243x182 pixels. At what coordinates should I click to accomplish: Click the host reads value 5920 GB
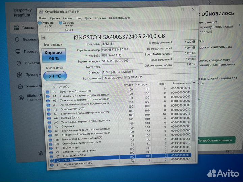[x=185, y=42]
